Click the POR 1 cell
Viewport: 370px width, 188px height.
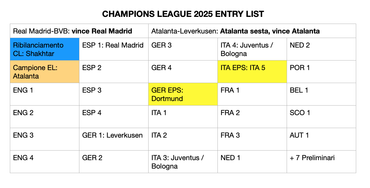click(321, 71)
